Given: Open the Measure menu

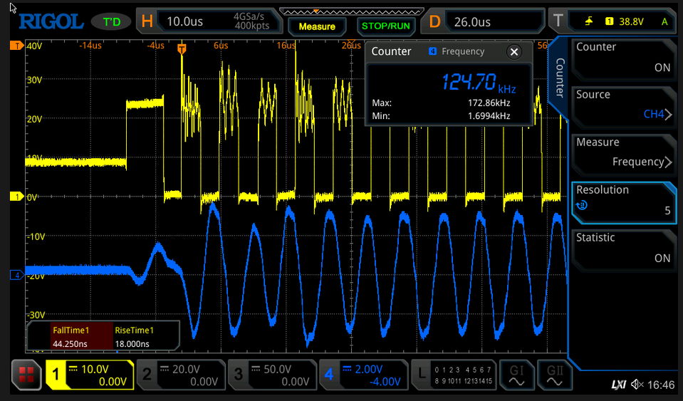Looking at the screenshot, I should pos(317,26).
